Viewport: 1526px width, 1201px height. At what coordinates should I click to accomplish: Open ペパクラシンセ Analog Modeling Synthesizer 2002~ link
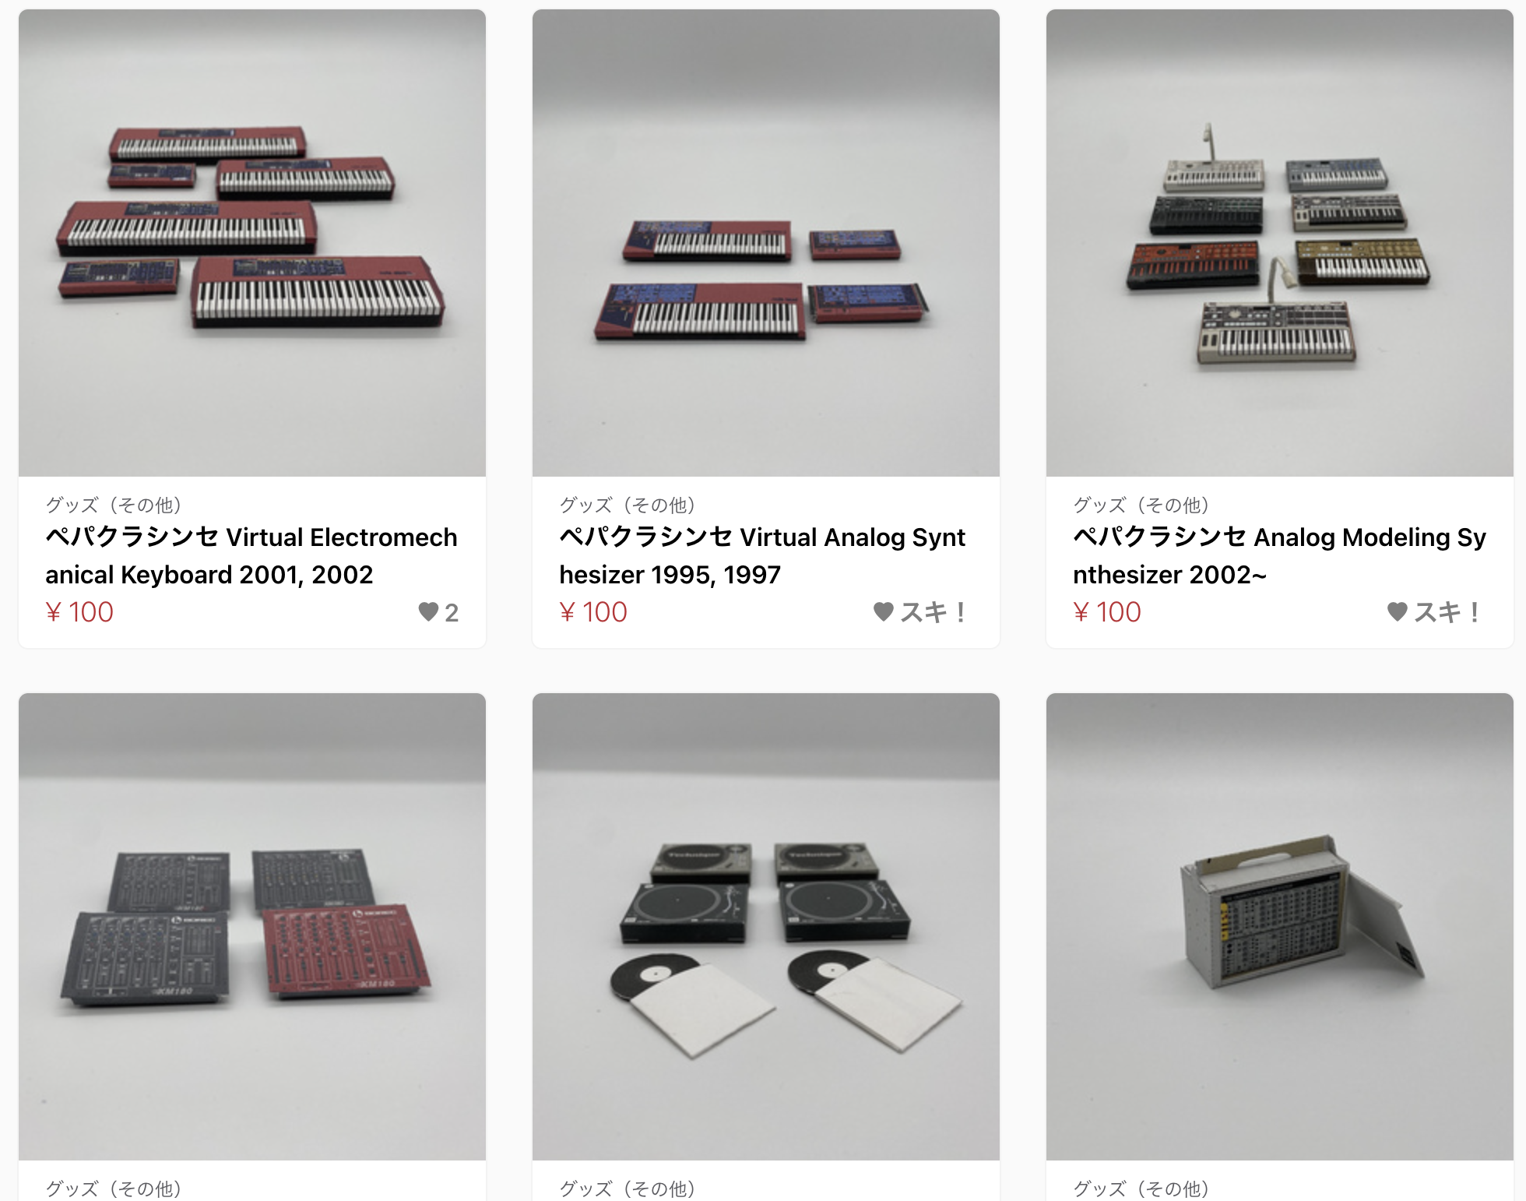coord(1279,555)
